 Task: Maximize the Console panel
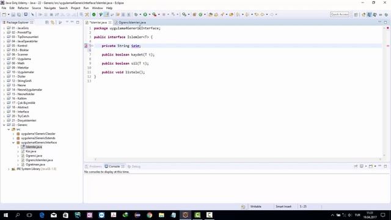[386, 166]
